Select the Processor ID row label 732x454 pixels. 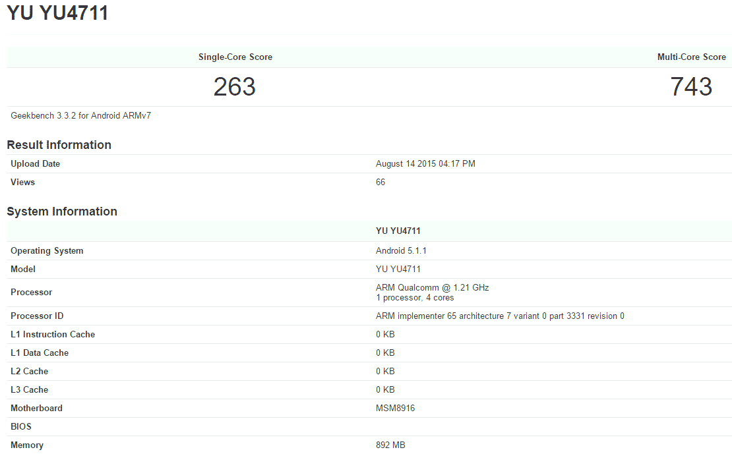click(37, 316)
